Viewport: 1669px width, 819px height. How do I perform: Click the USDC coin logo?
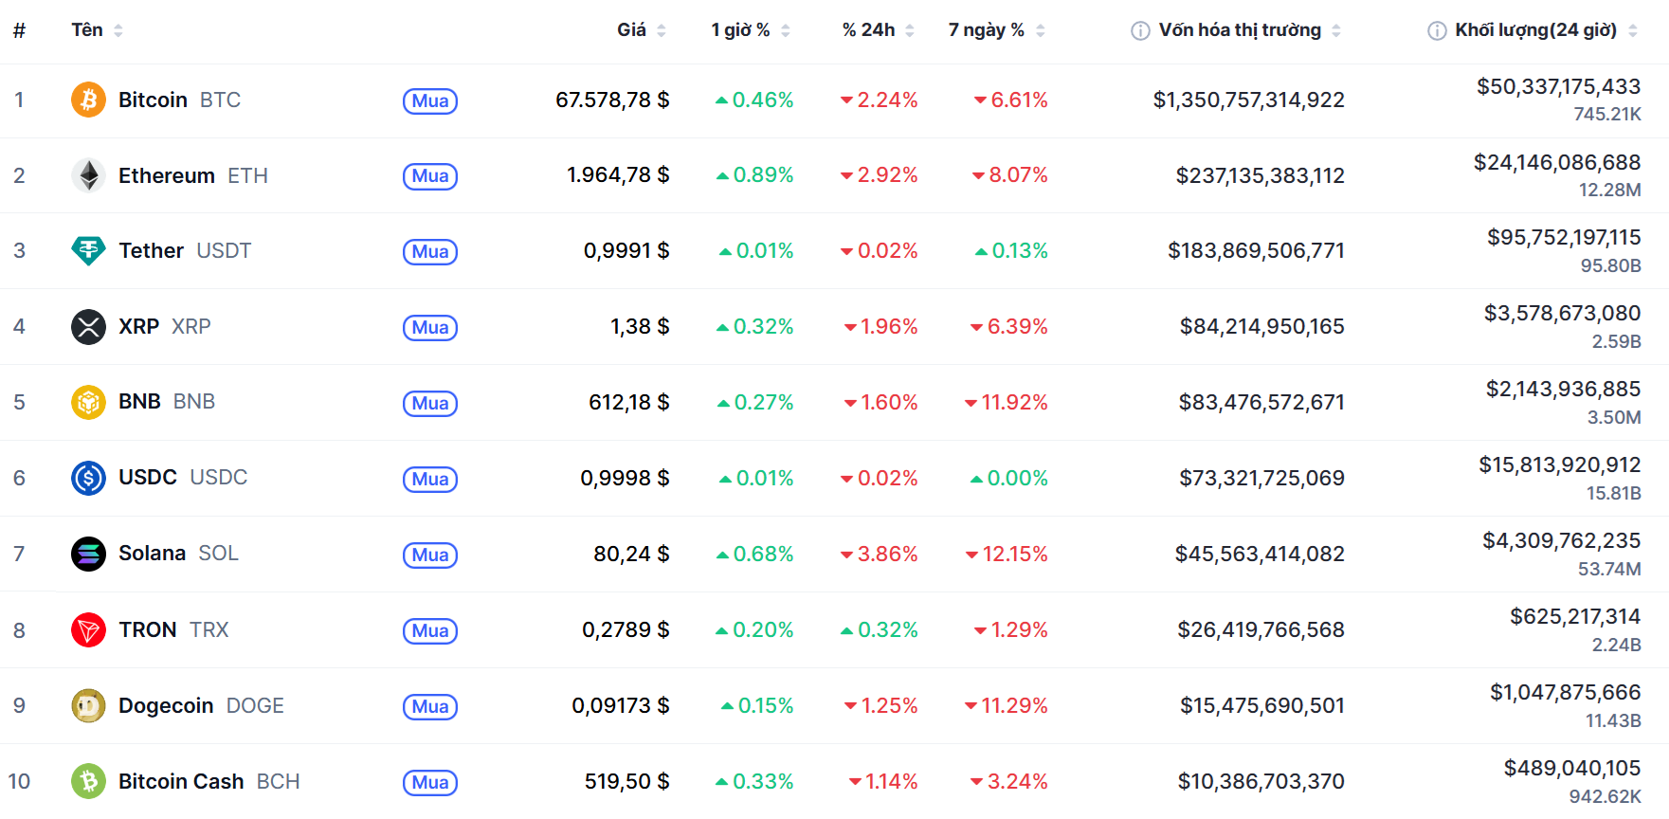pyautogui.click(x=88, y=478)
